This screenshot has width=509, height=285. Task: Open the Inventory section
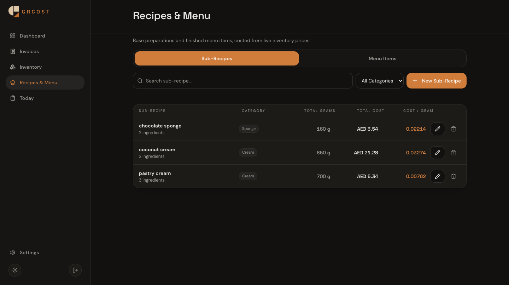pos(45,67)
